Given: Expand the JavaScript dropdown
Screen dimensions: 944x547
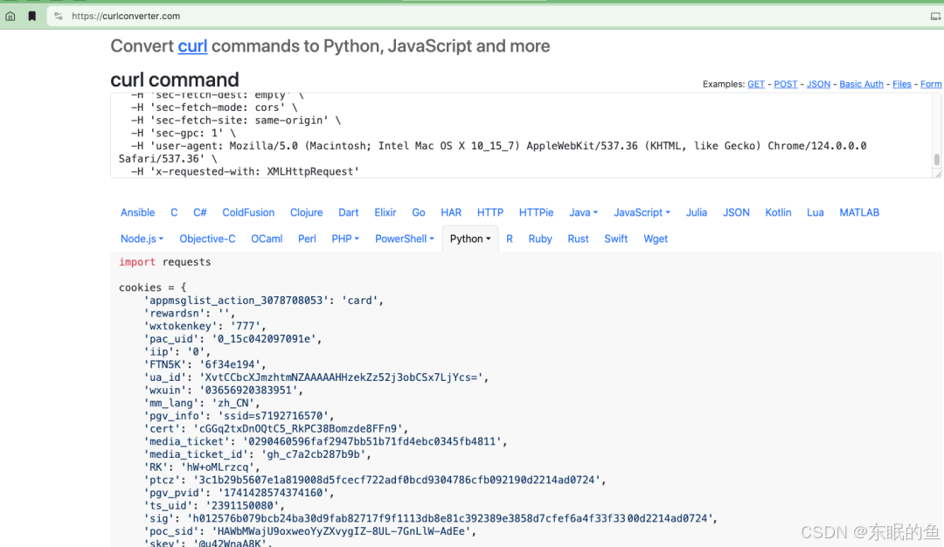Looking at the screenshot, I should (x=642, y=212).
